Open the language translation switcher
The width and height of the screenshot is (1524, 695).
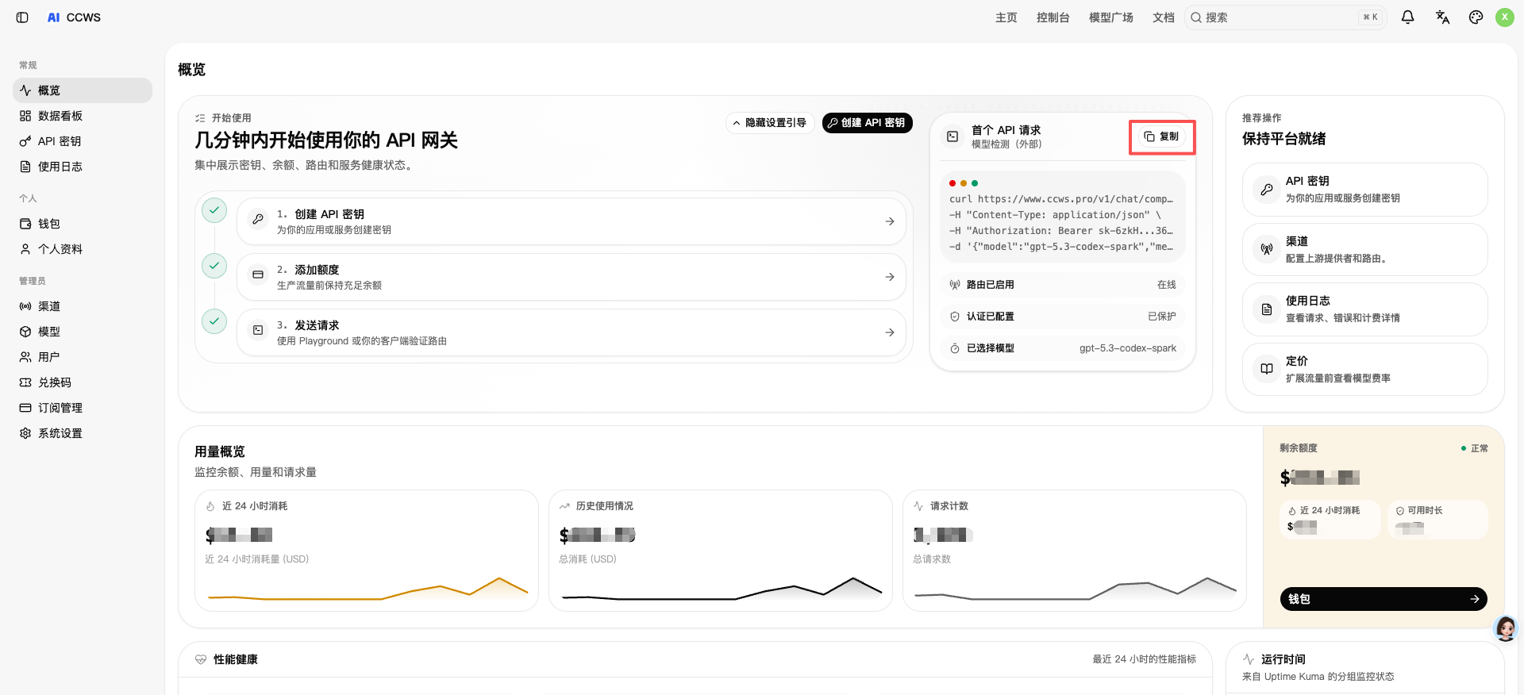(x=1442, y=17)
